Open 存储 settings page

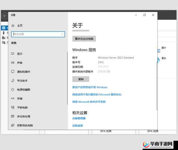click(x=20, y=99)
